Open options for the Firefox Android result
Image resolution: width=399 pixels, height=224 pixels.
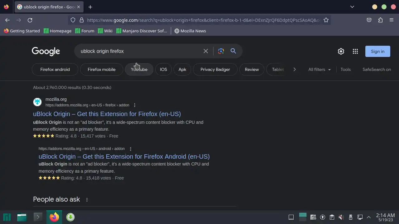click(131, 149)
